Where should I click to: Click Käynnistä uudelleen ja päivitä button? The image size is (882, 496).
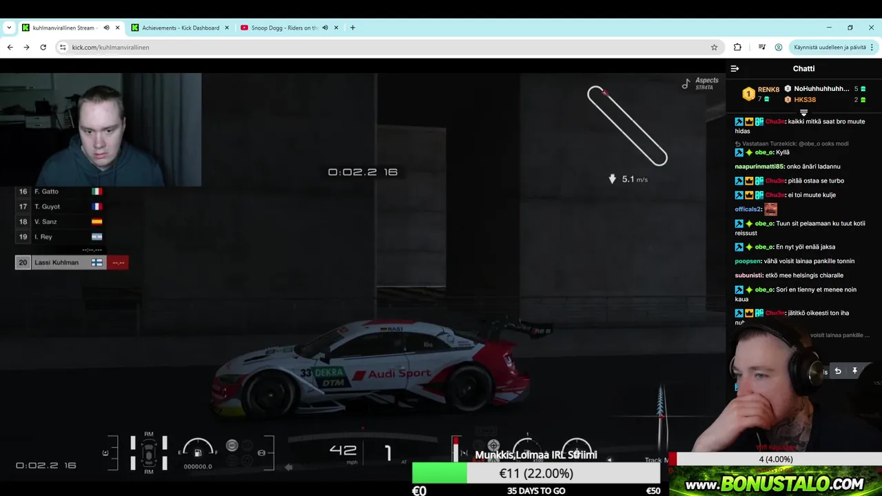coord(830,47)
